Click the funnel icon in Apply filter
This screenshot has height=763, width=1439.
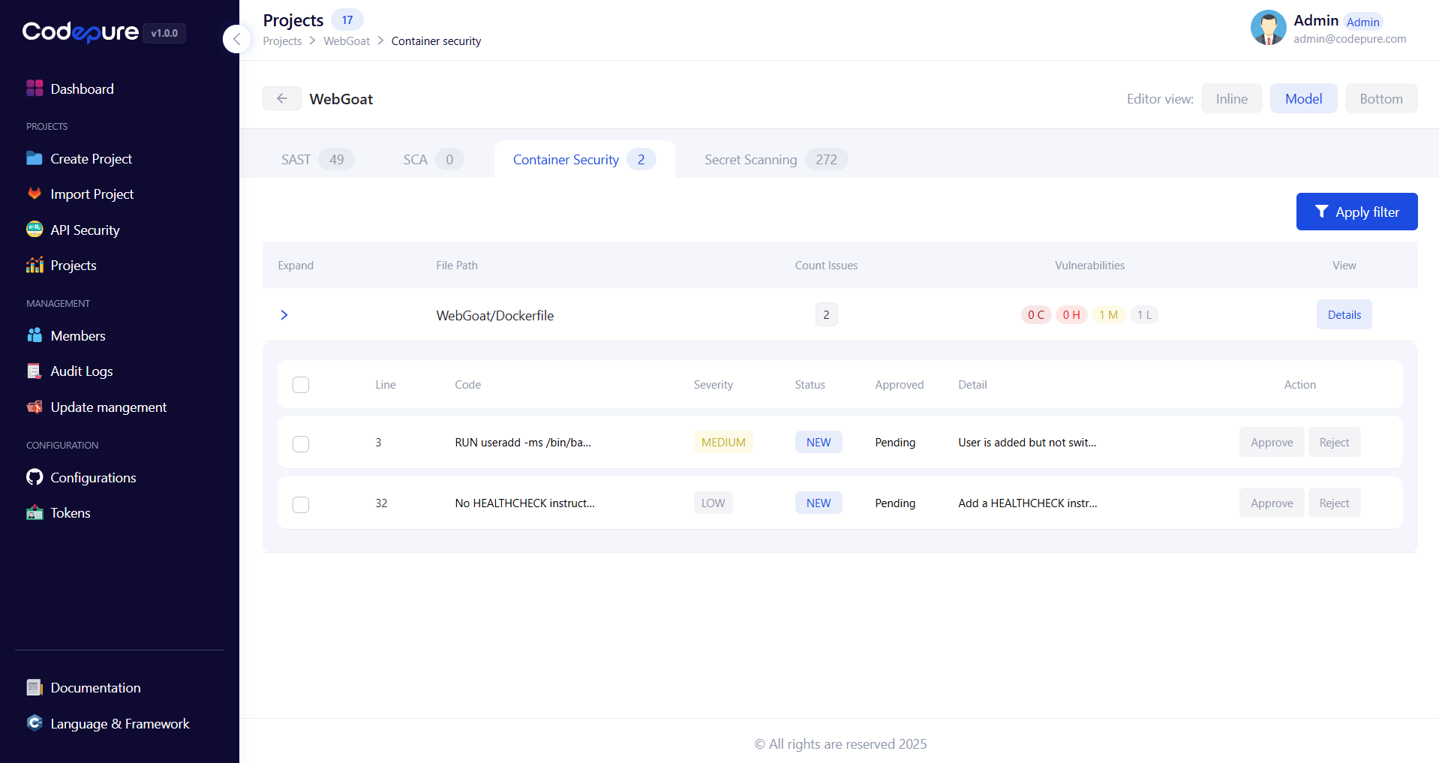1322,212
